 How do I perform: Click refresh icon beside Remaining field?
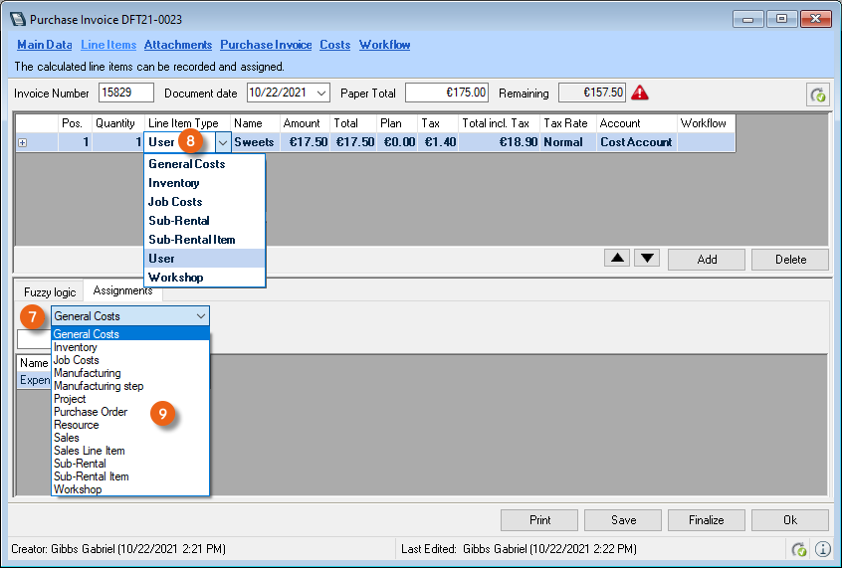pos(817,95)
